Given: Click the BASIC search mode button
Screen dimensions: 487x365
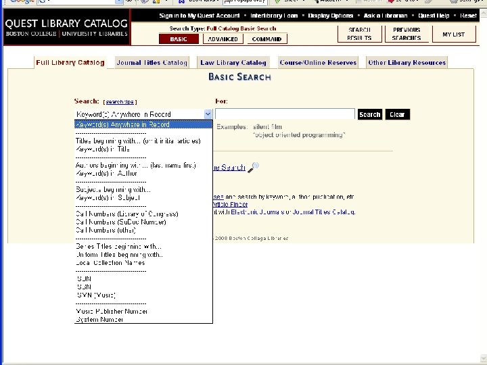Looking at the screenshot, I should [x=179, y=39].
